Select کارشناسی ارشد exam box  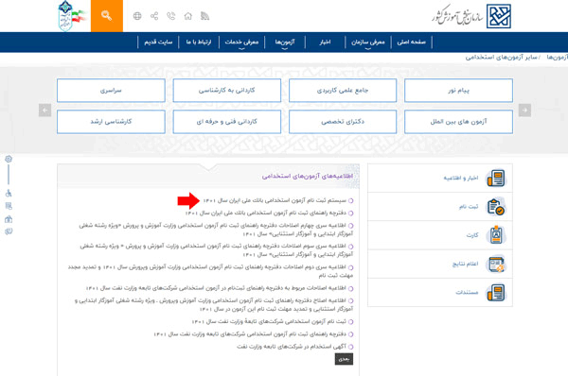tap(111, 122)
